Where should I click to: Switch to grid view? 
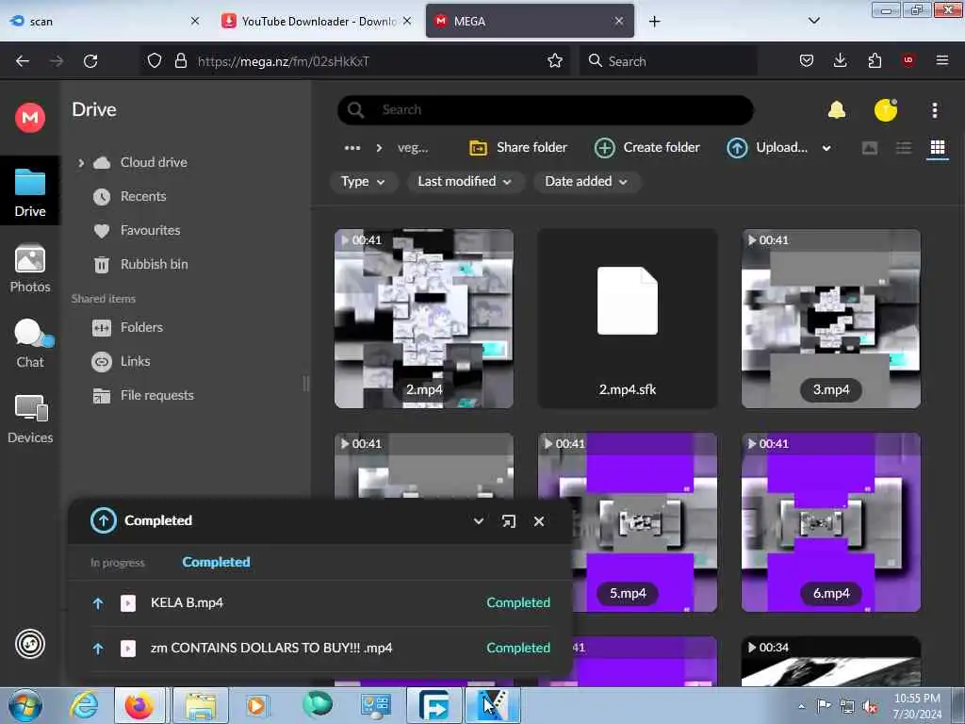(938, 147)
